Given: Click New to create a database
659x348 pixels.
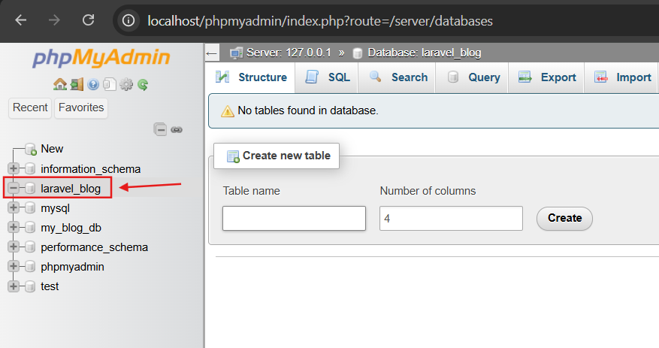Looking at the screenshot, I should (52, 149).
